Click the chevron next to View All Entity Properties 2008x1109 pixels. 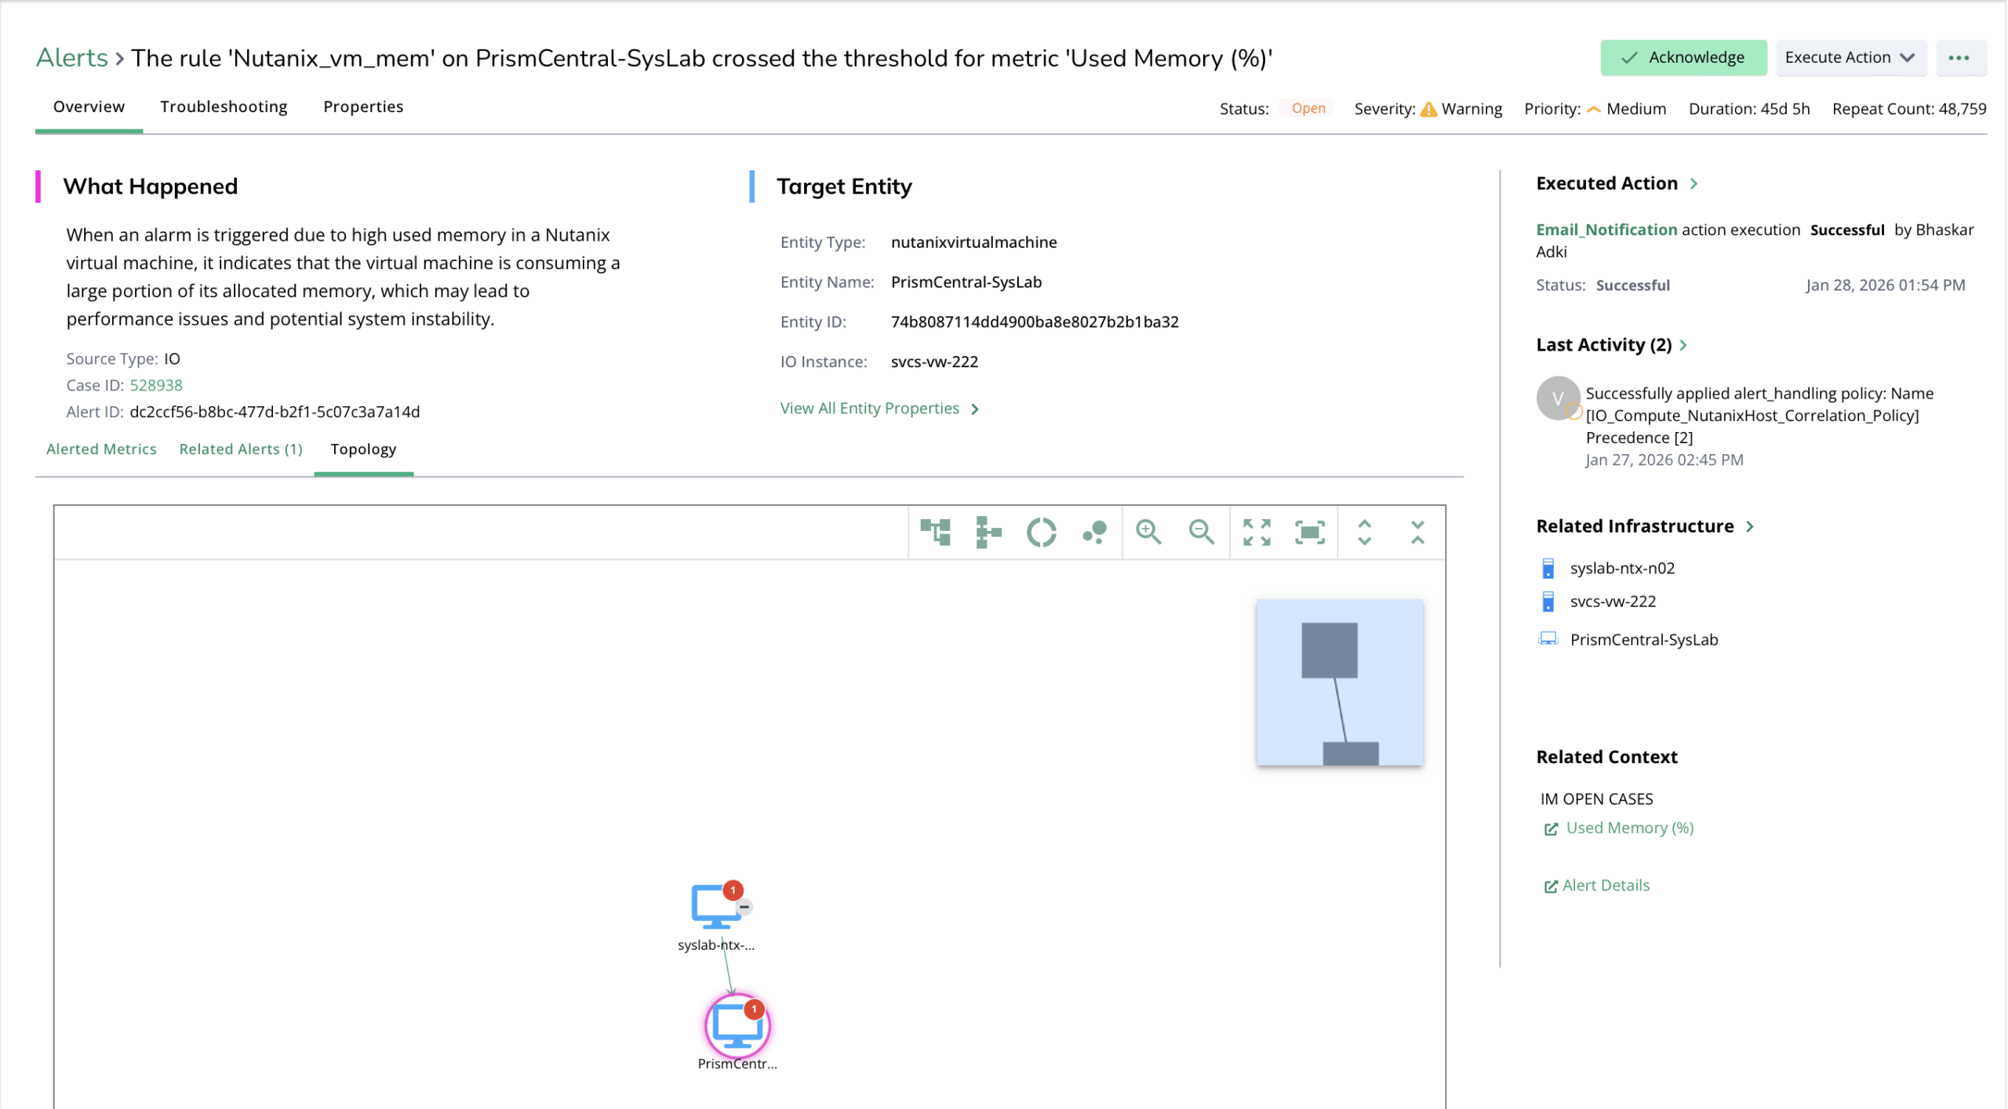974,409
